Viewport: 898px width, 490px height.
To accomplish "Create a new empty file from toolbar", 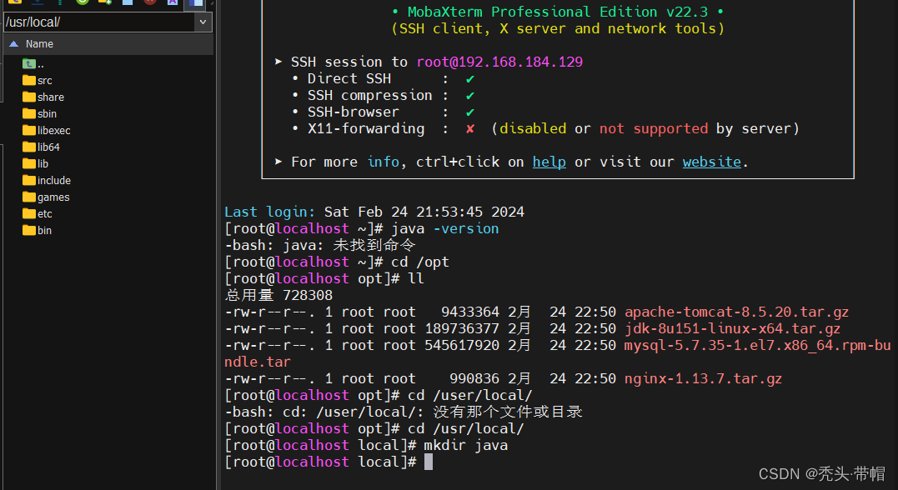I will pos(127,4).
